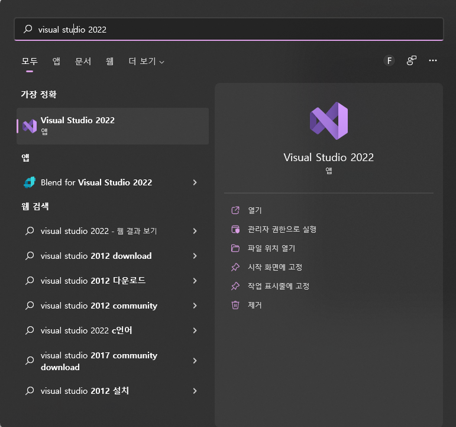Image resolution: width=456 pixels, height=427 pixels.
Task: Select 작업 표시줄에 고정
Action: pyautogui.click(x=279, y=286)
